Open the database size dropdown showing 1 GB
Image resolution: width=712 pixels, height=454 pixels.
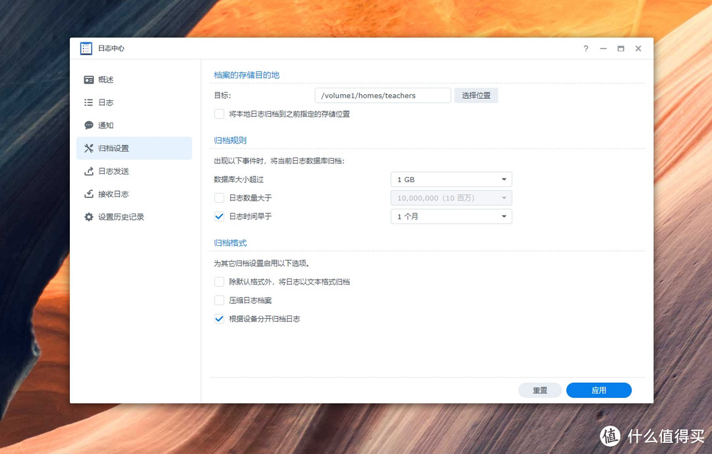(x=451, y=179)
